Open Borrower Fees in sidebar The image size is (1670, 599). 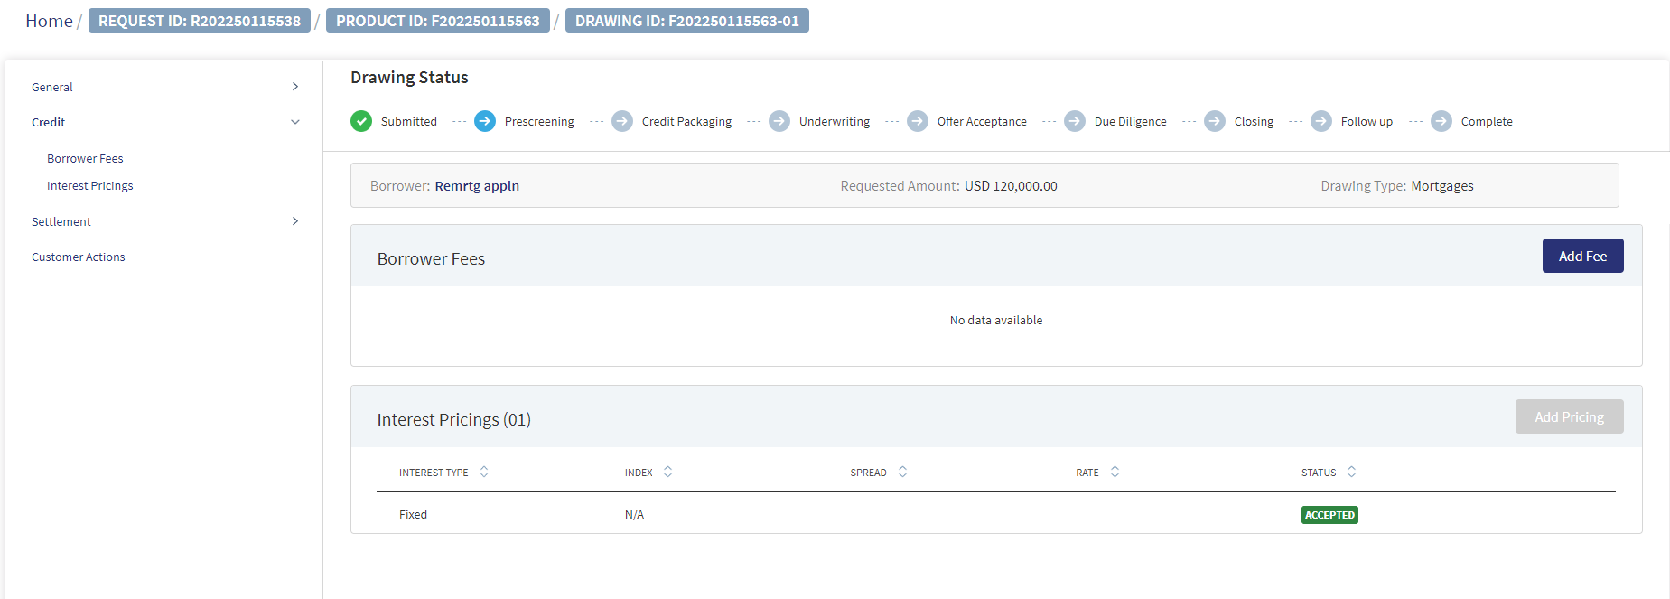click(85, 158)
